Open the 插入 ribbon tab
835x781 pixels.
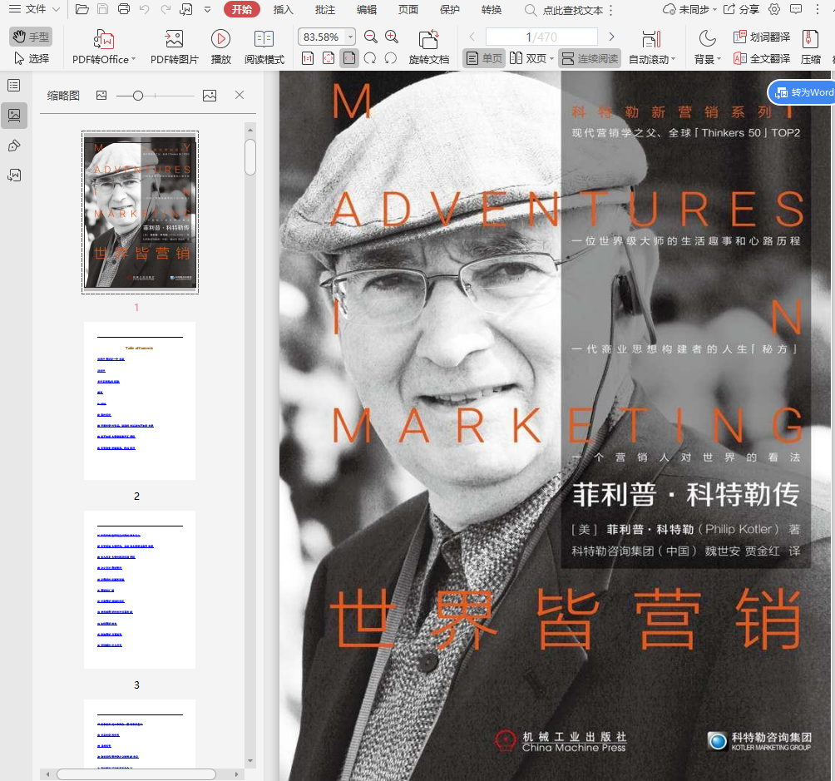pos(284,10)
